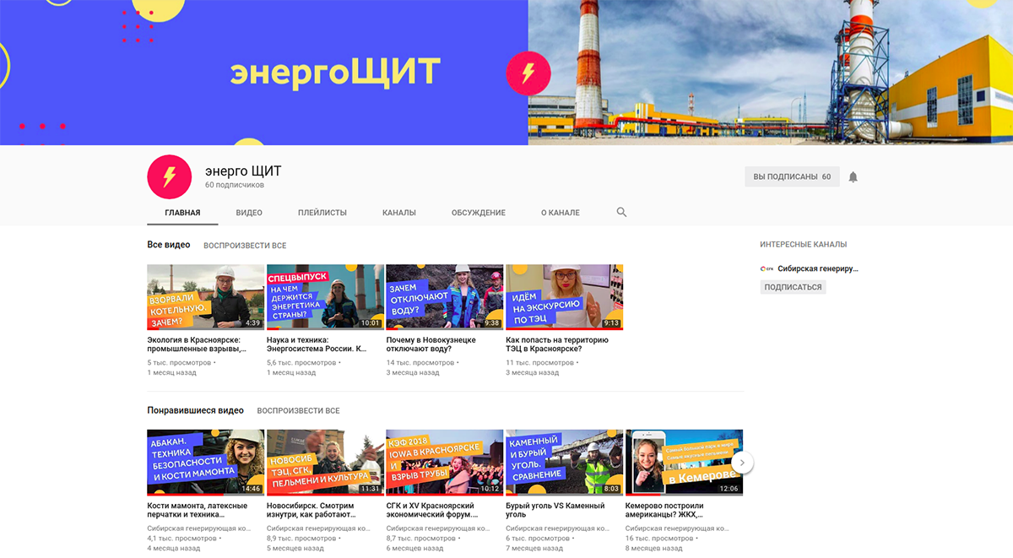Open video title Наука и техника: Энергосистема России

[x=317, y=344]
